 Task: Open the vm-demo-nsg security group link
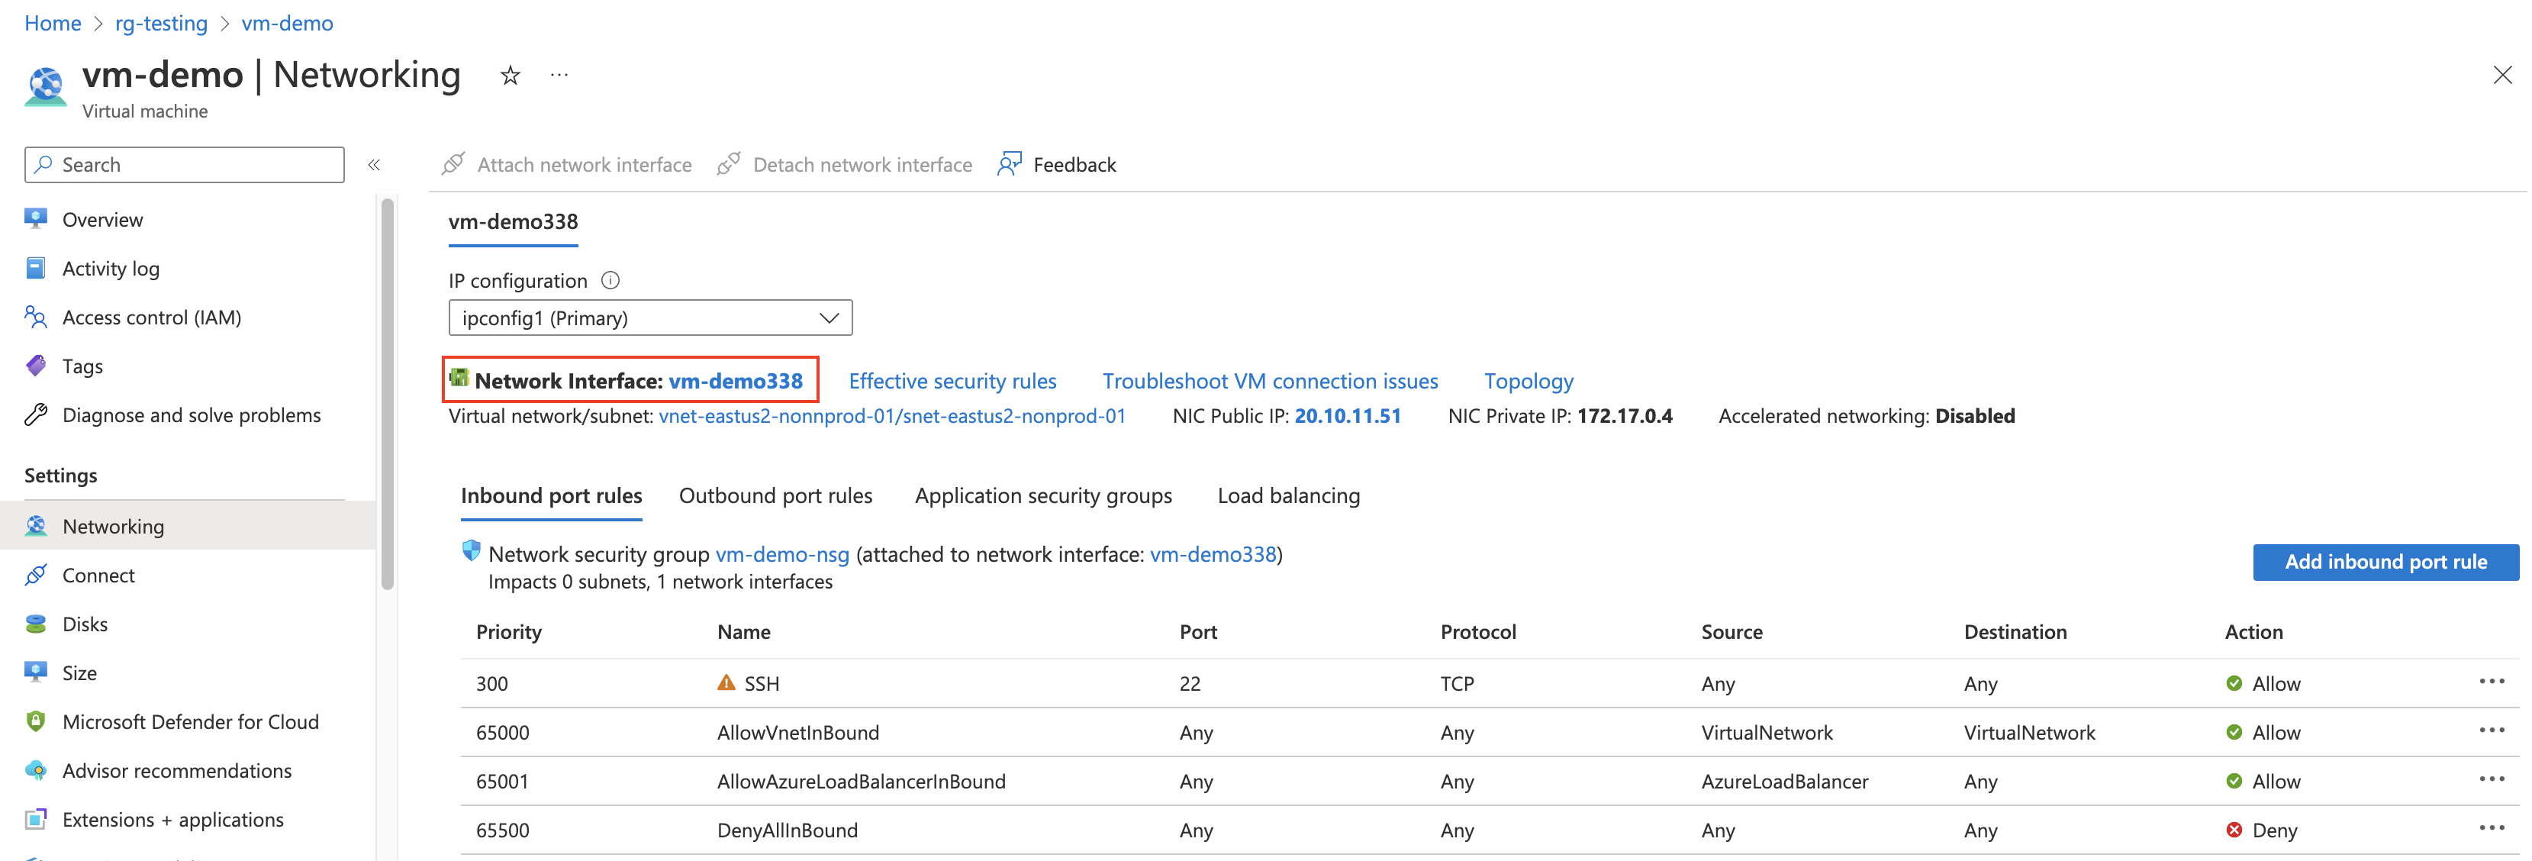[x=781, y=554]
